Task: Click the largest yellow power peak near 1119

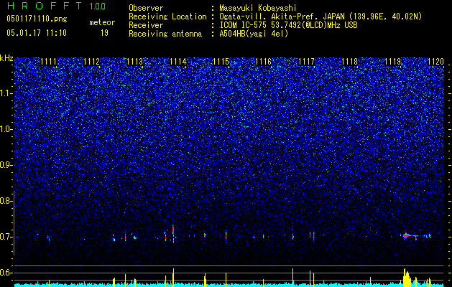Action: click(405, 277)
